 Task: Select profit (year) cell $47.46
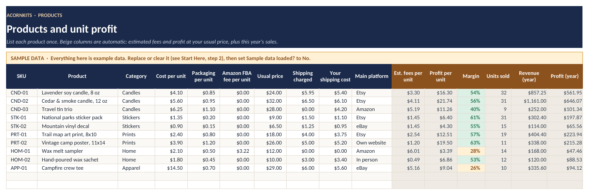click(565, 151)
